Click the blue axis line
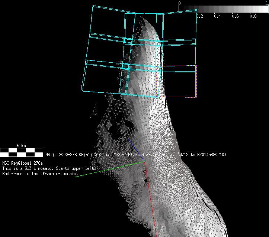The width and height of the screenshot is (269, 237). pos(136,150)
